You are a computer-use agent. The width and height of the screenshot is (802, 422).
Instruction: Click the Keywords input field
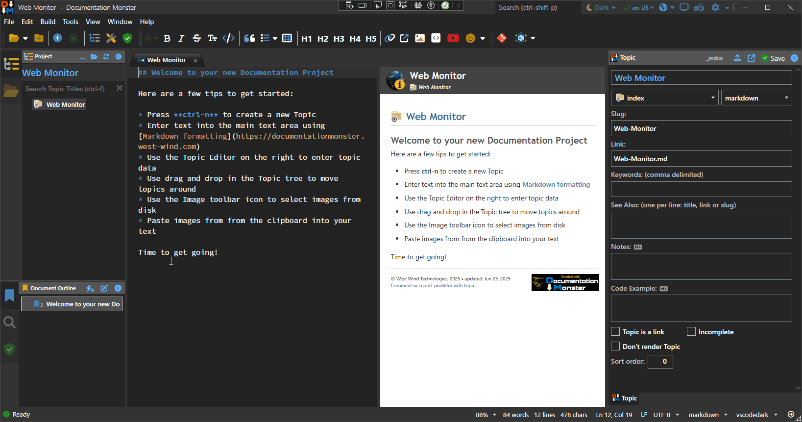pyautogui.click(x=702, y=189)
